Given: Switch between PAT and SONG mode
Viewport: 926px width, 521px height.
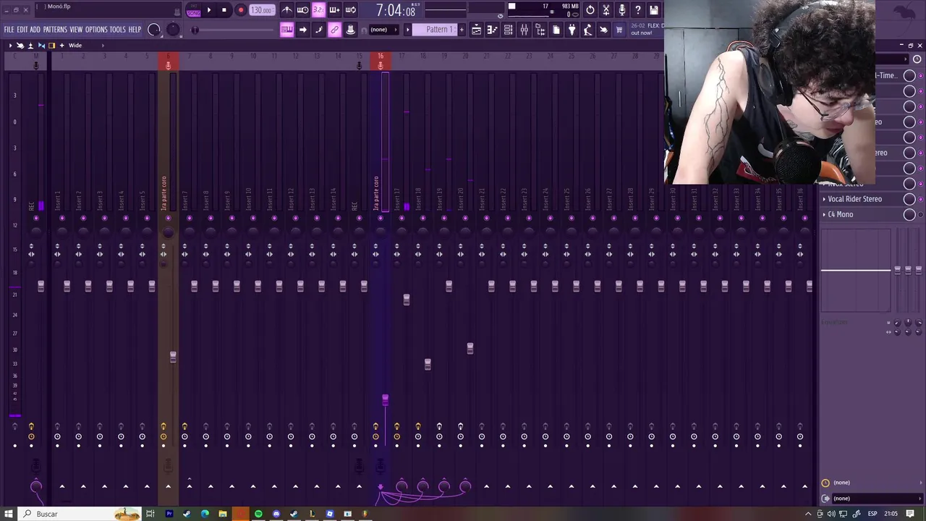Looking at the screenshot, I should pyautogui.click(x=194, y=10).
